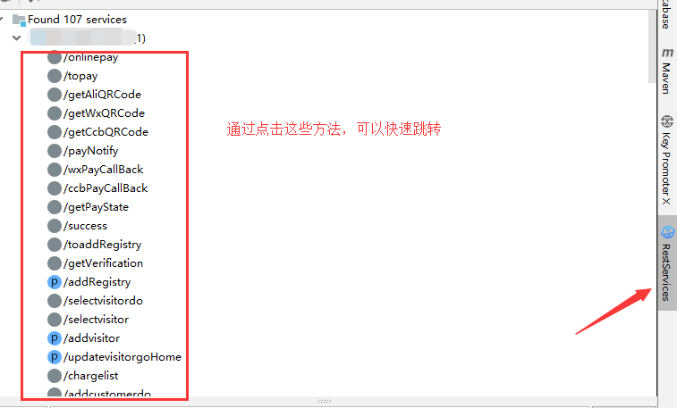Click the RestServices globe icon
Viewport: 677px width, 408px height.
(667, 232)
